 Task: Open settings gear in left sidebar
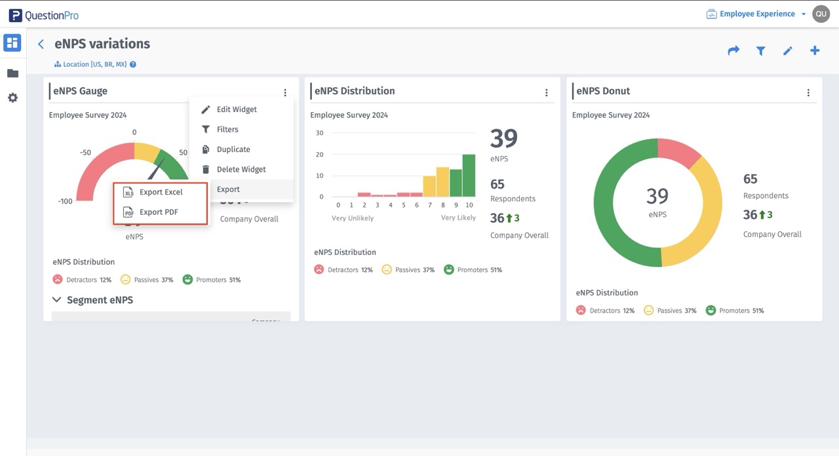[x=12, y=98]
